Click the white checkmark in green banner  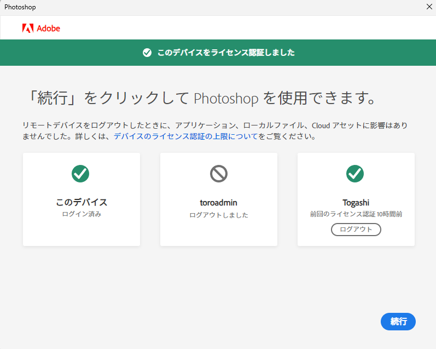point(147,53)
